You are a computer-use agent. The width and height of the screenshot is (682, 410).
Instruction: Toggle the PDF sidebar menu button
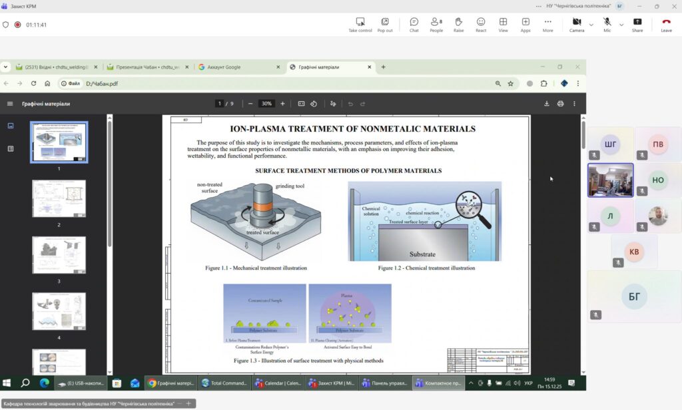(x=10, y=104)
